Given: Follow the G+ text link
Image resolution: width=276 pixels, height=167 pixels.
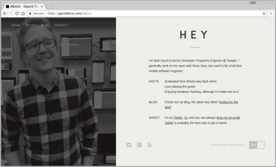Looking at the screenshot, I should (x=186, y=118).
